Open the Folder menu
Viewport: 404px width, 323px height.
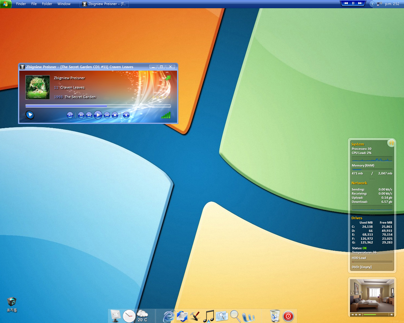pyautogui.click(x=47, y=4)
